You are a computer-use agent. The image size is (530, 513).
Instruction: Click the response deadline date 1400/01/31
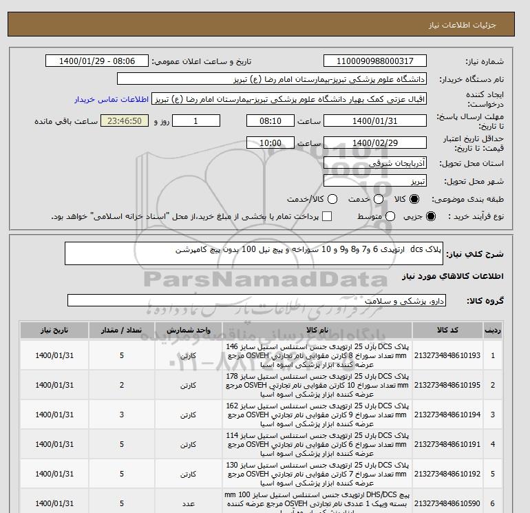(375, 121)
